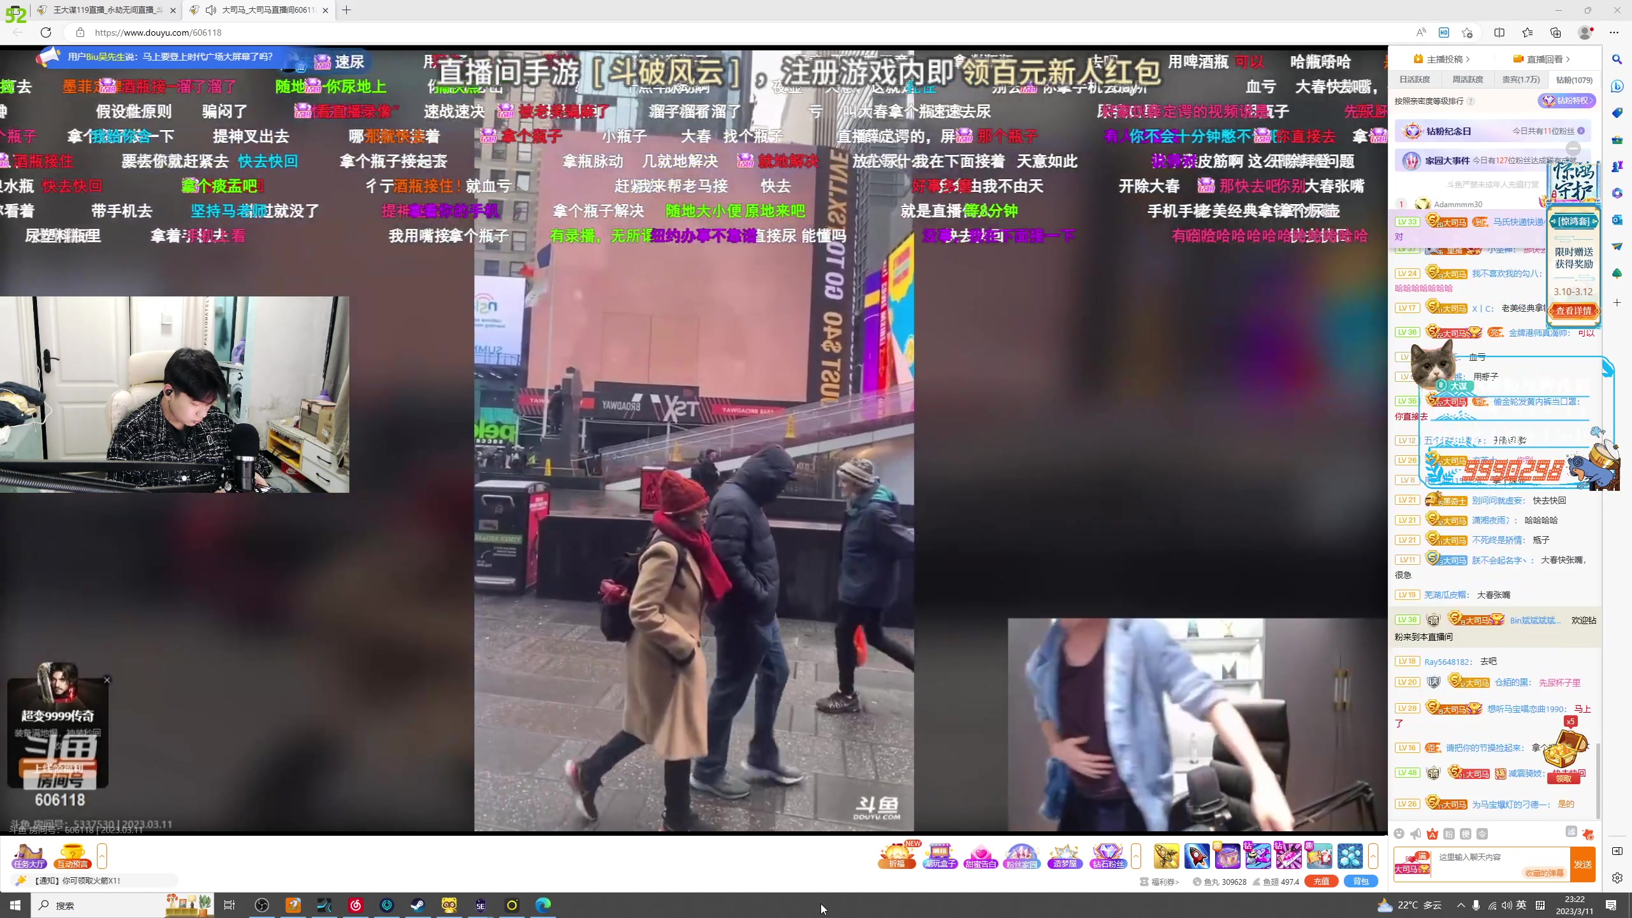Open the 主播投稿 link
Viewport: 1632px width, 918px height.
pos(1441,59)
